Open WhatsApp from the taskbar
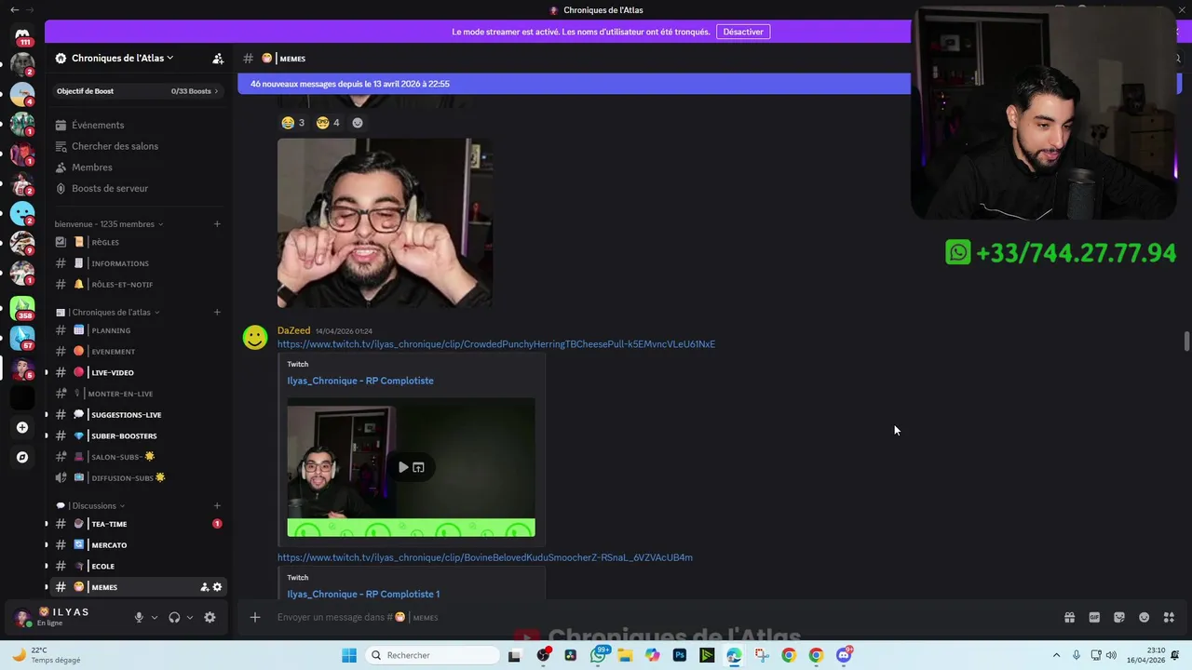Screen dimensions: 1192x670 599,655
